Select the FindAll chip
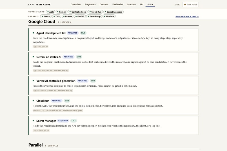Viewport: 227px width, 151px height. coord(80,16)
